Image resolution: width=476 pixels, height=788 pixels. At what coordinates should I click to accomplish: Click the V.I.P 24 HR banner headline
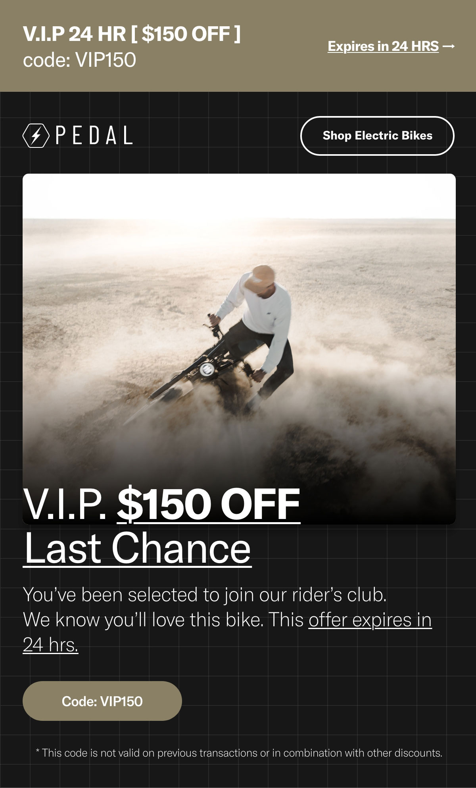[x=132, y=34]
